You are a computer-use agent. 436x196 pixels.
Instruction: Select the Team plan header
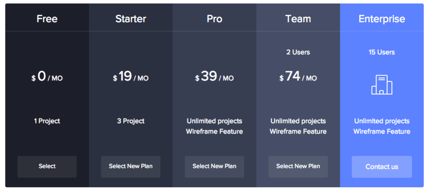point(298,19)
